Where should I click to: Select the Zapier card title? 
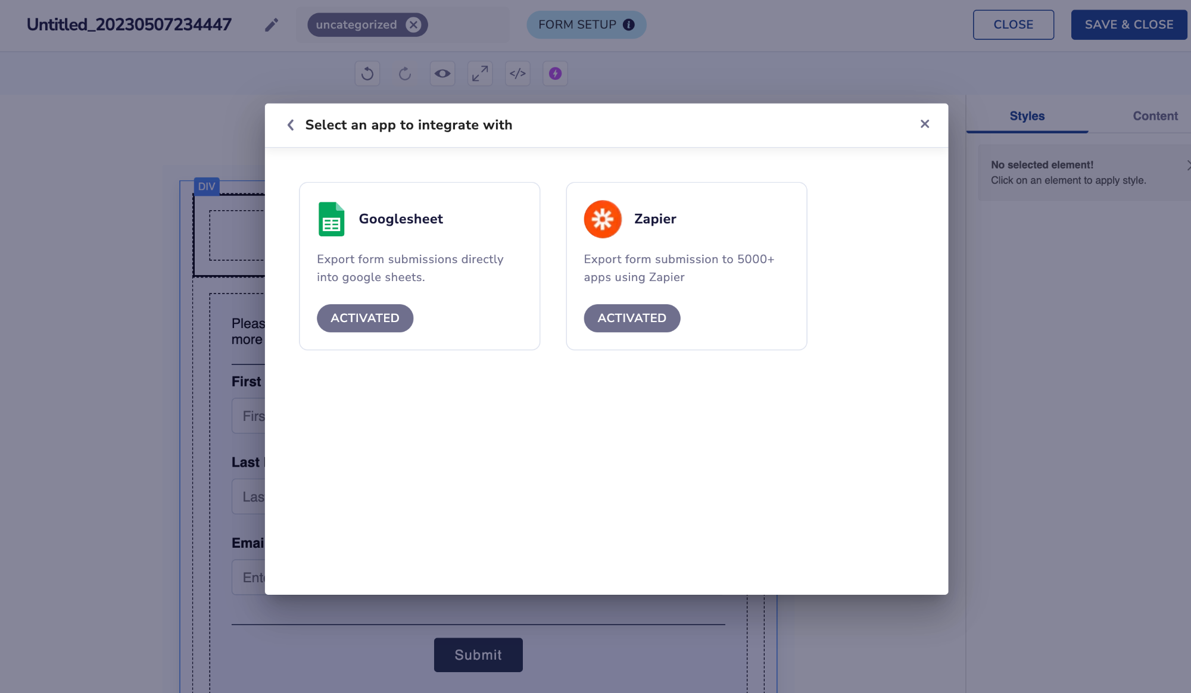655,219
